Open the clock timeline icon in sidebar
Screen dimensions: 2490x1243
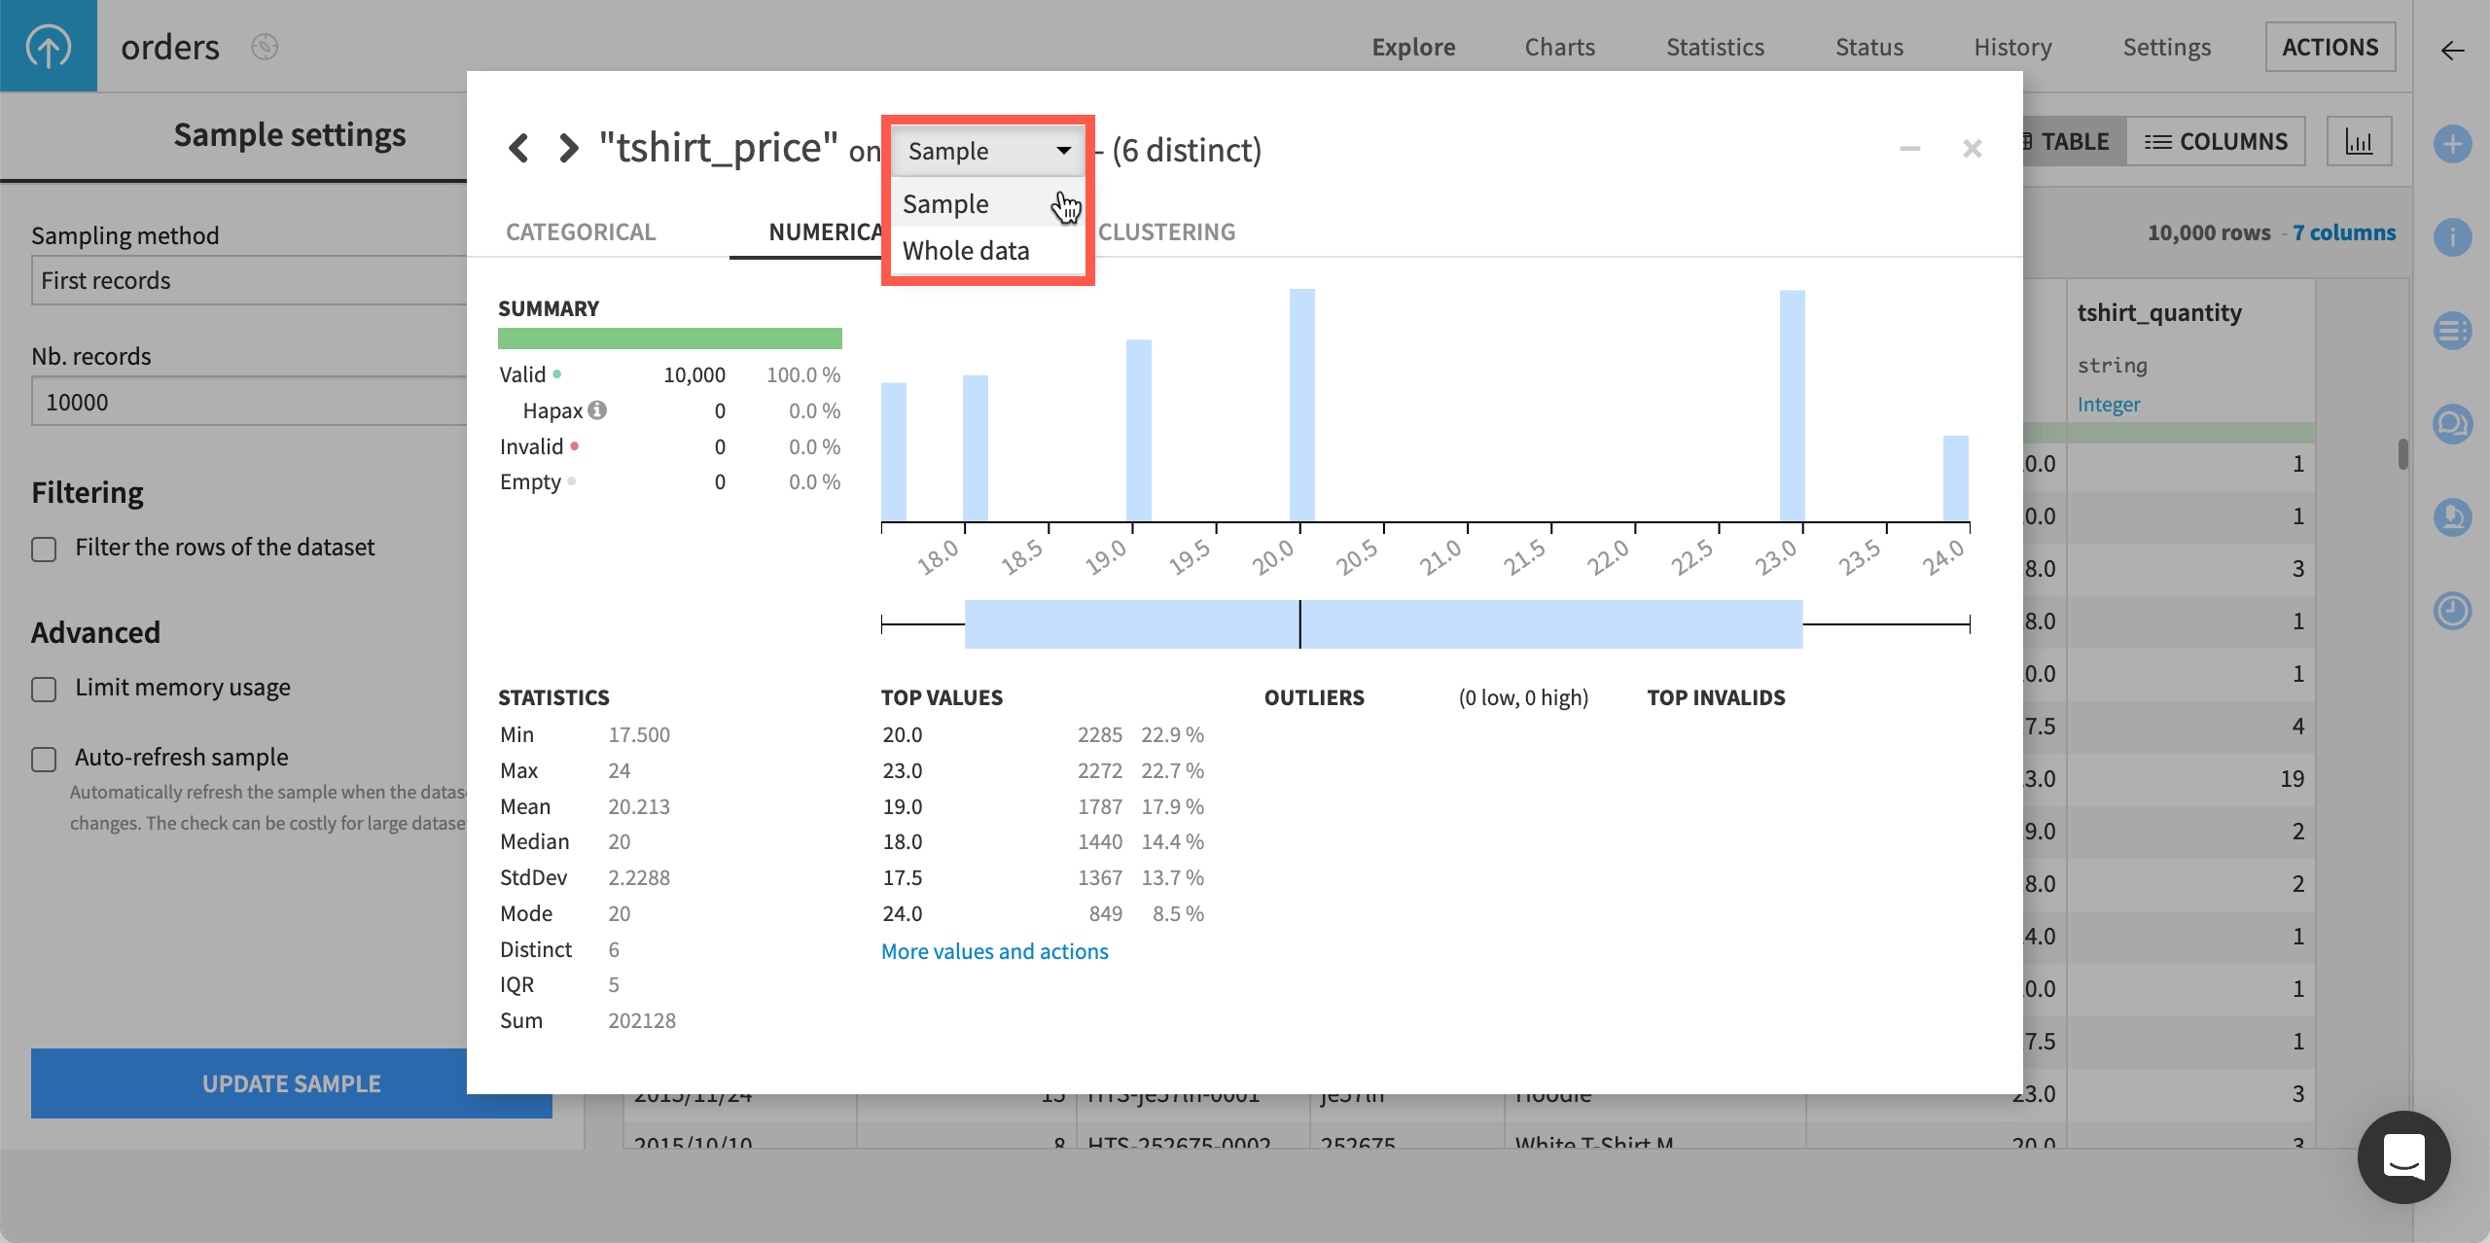click(x=2452, y=611)
